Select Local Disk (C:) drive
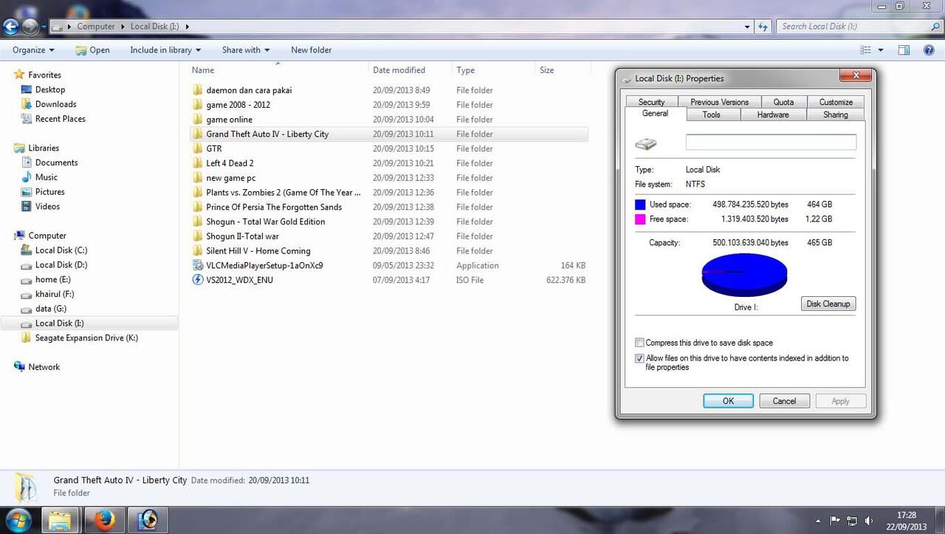Image resolution: width=945 pixels, height=534 pixels. tap(61, 250)
